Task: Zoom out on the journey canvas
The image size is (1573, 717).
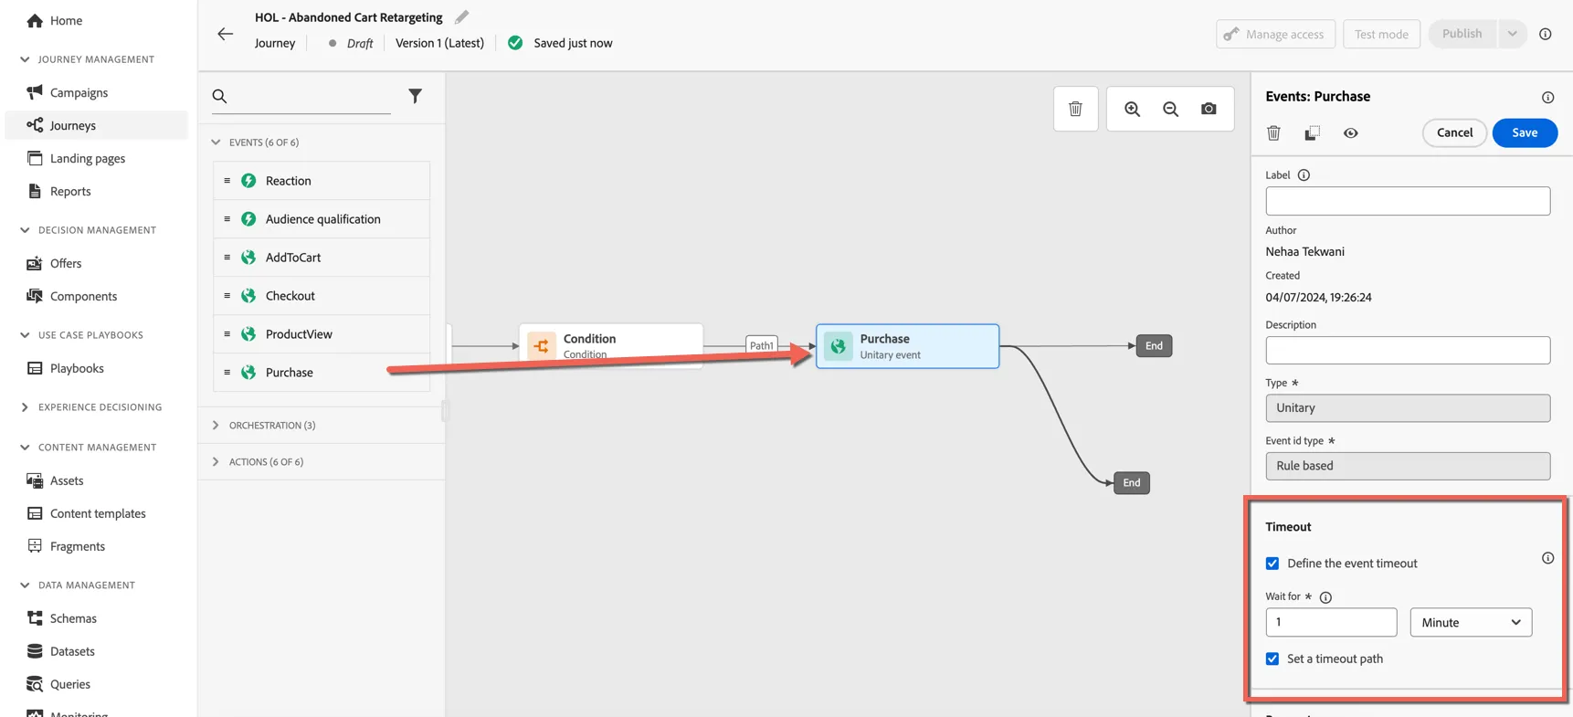Action: [1170, 109]
